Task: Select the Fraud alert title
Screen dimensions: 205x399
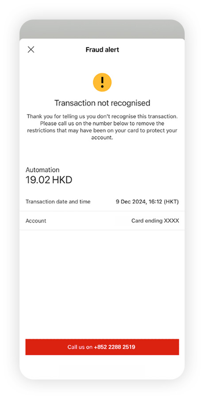Action: click(x=102, y=49)
